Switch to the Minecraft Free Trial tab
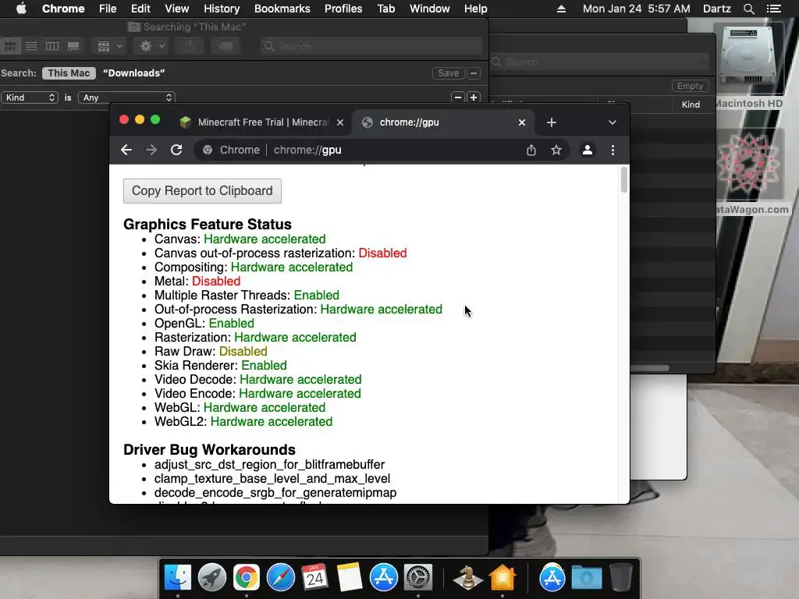 click(262, 122)
